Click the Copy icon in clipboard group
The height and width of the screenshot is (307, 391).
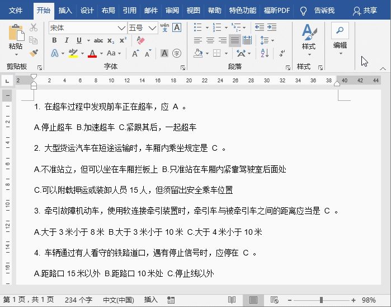(33, 40)
